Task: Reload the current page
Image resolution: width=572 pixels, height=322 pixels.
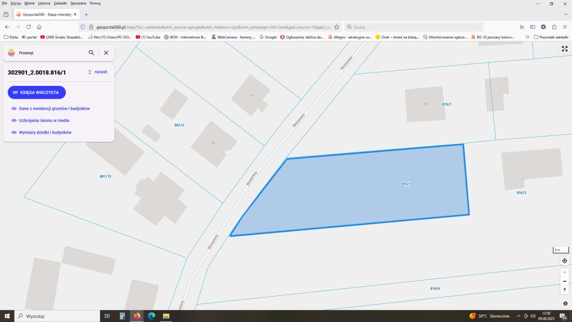Action: coord(29,27)
